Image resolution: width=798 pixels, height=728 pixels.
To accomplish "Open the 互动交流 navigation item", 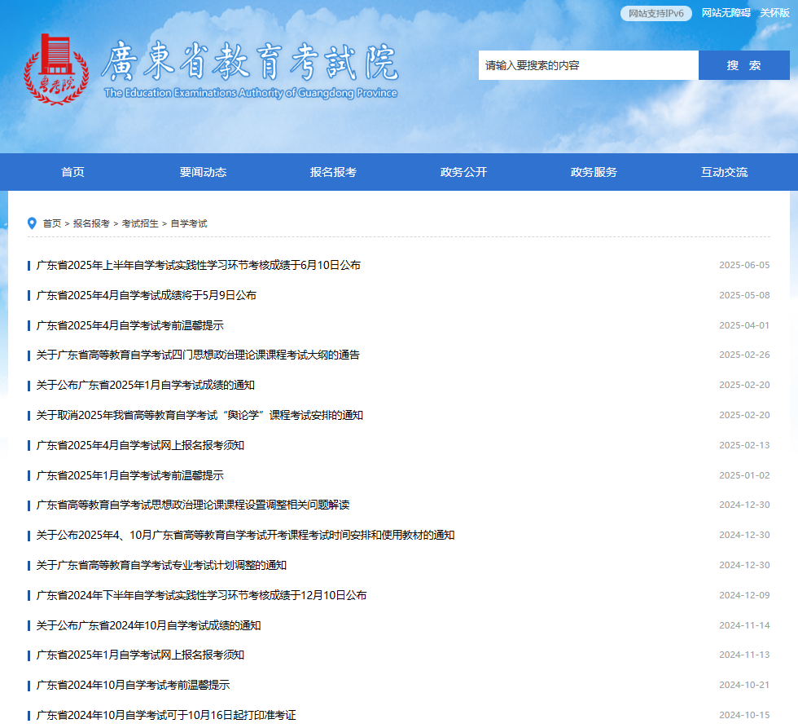I will click(x=724, y=172).
